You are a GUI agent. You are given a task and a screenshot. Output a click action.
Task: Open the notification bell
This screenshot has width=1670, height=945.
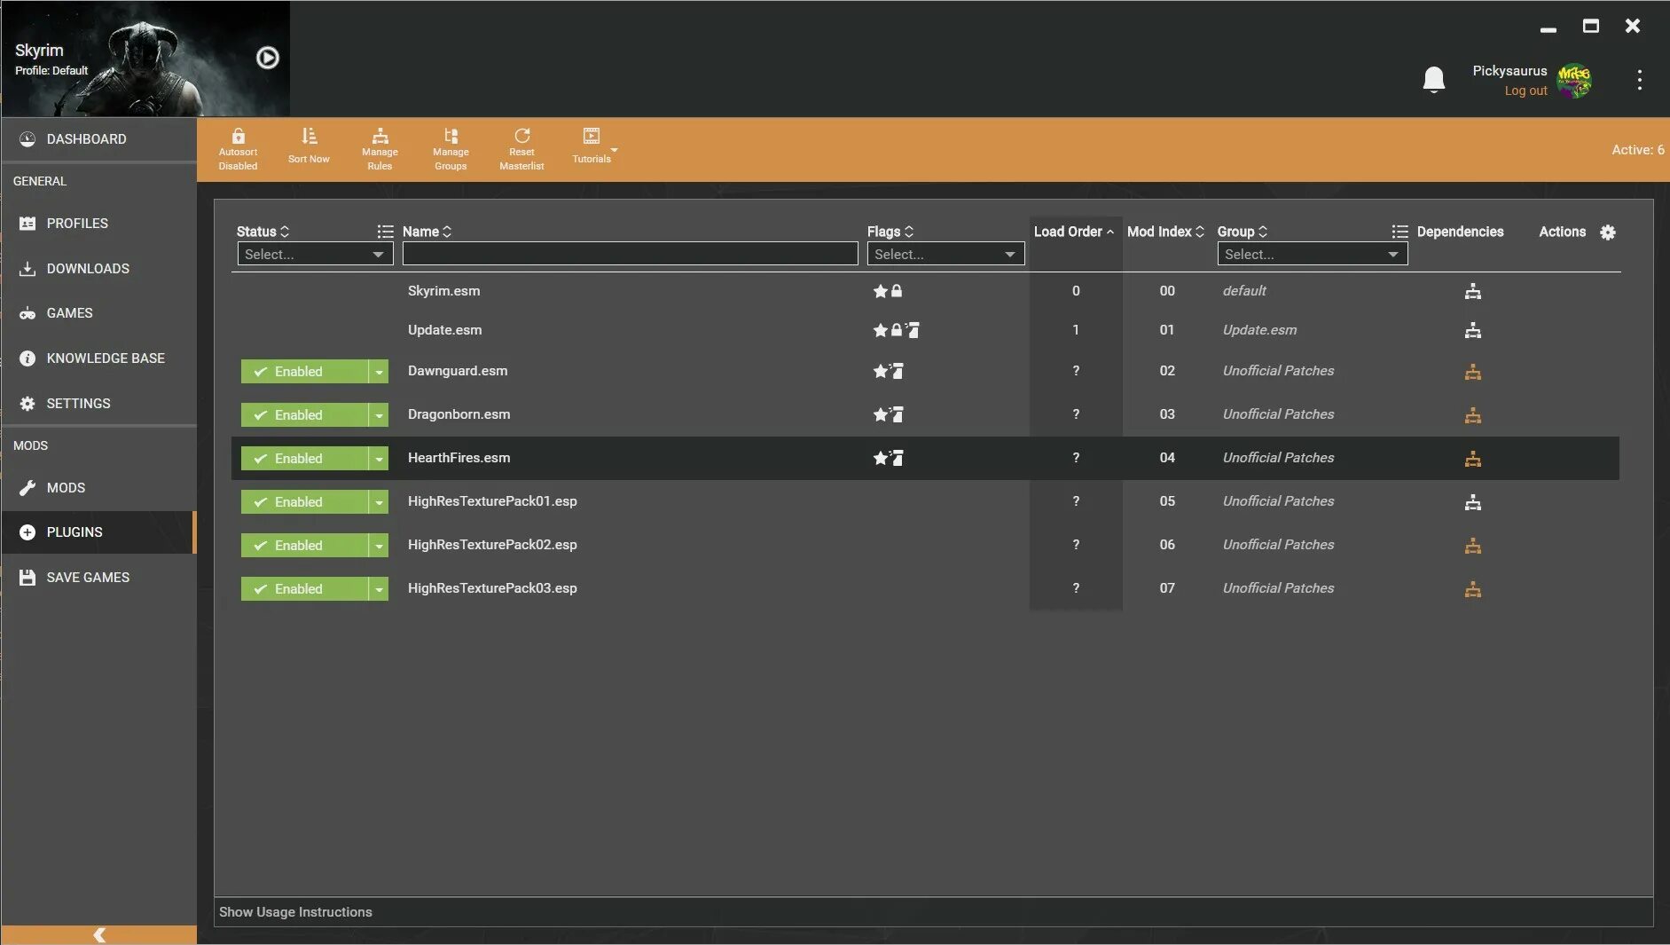point(1433,79)
